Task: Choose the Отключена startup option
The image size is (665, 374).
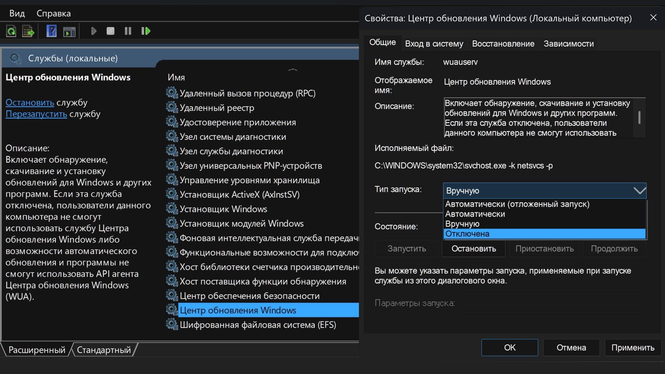Action: click(544, 234)
